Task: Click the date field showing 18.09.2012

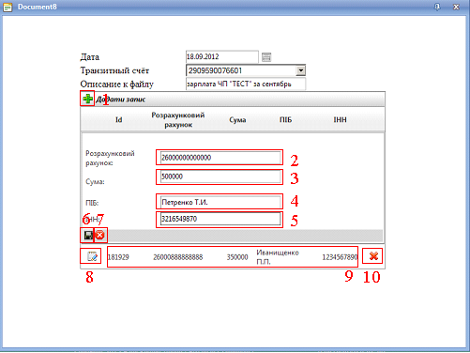Action: pos(222,56)
